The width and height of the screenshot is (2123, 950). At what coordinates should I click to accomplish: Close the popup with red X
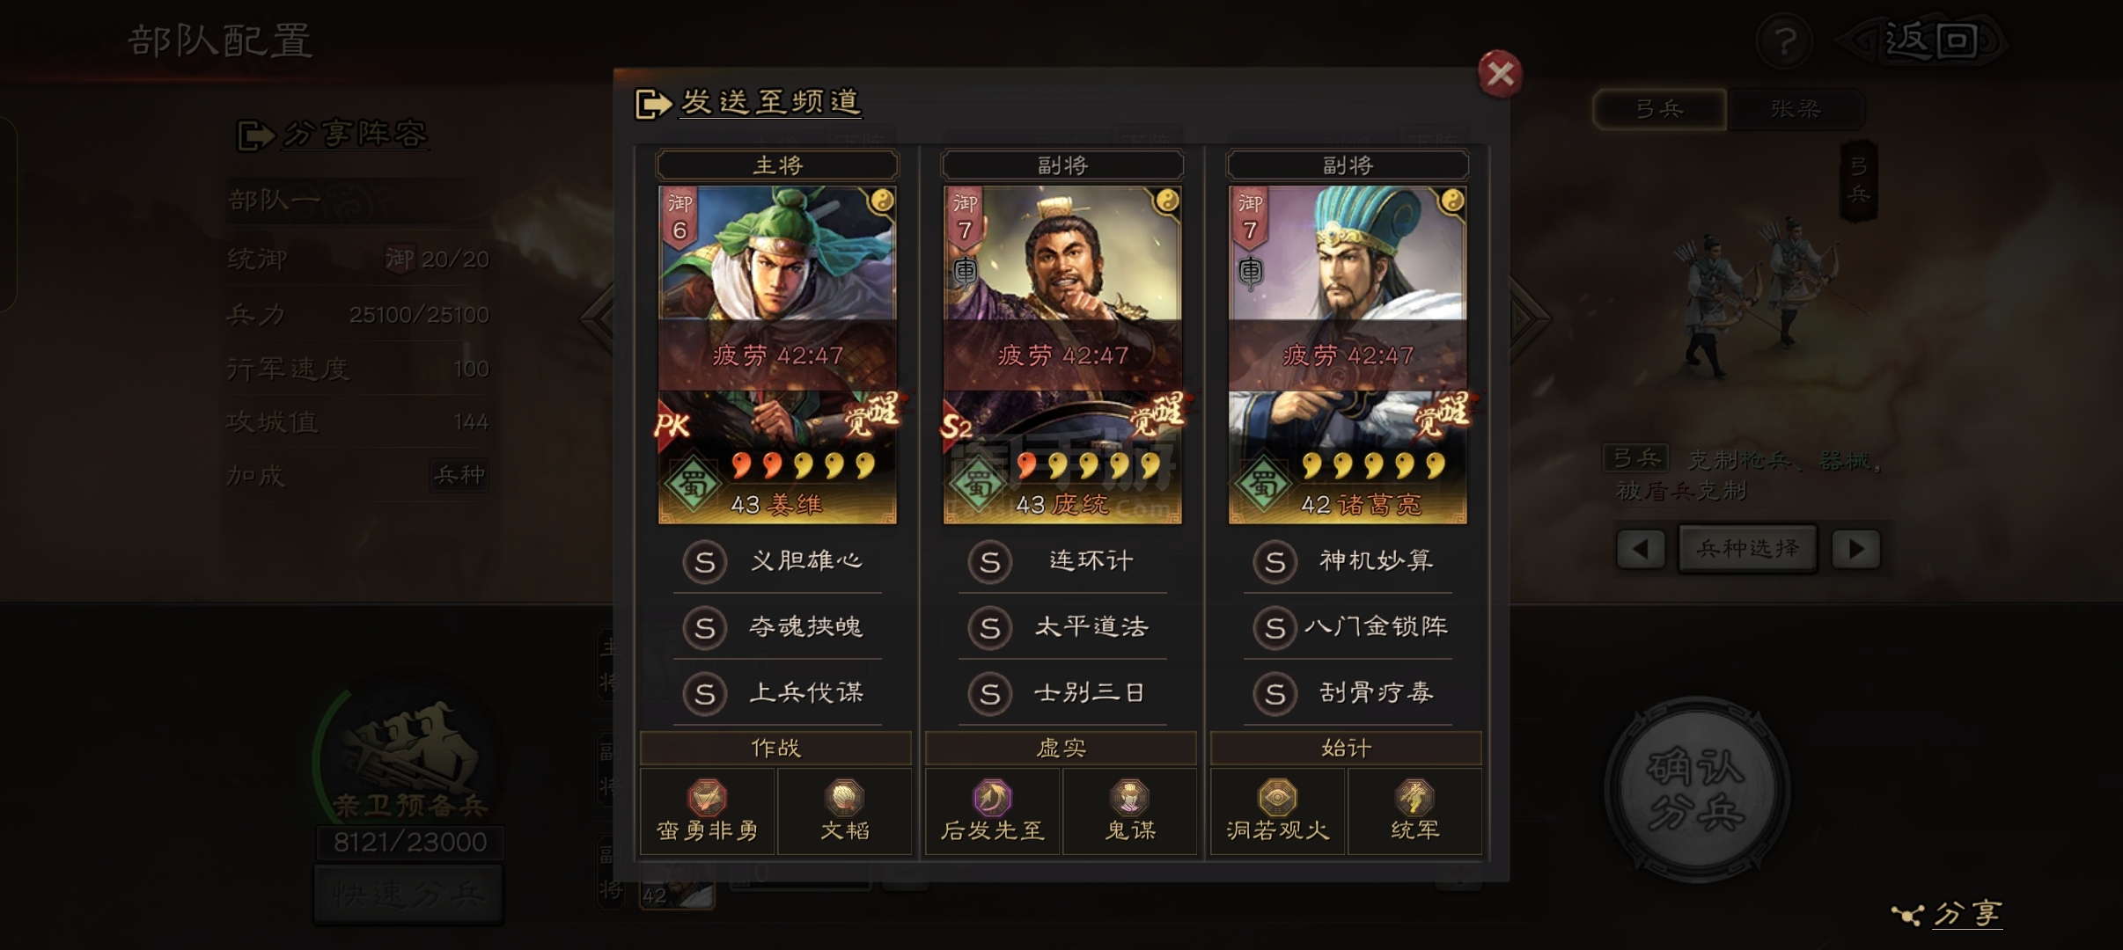pyautogui.click(x=1500, y=74)
